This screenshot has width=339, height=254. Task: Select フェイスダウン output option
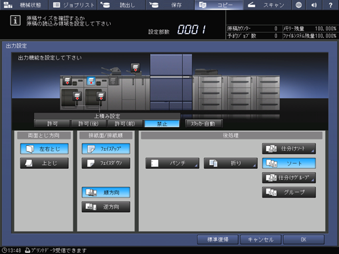(x=106, y=163)
